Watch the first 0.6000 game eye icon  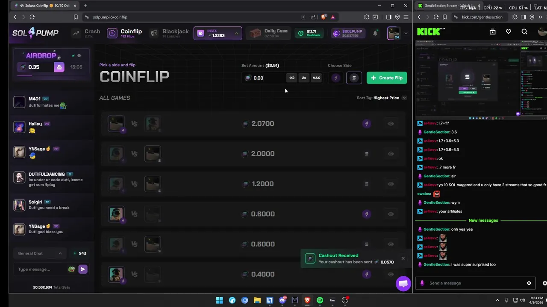point(391,214)
